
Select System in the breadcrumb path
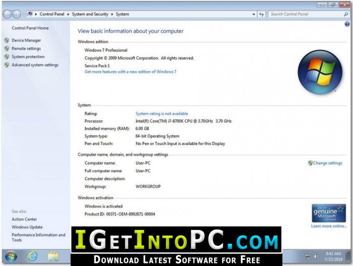pos(123,14)
